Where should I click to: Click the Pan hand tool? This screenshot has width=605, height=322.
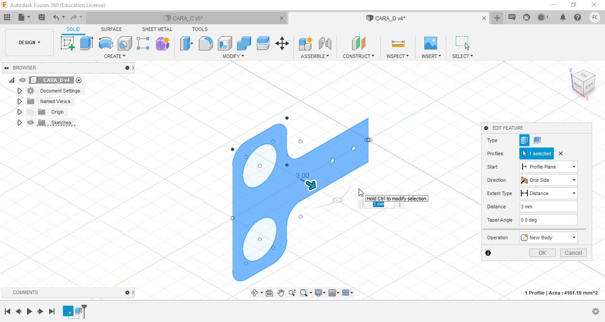281,293
